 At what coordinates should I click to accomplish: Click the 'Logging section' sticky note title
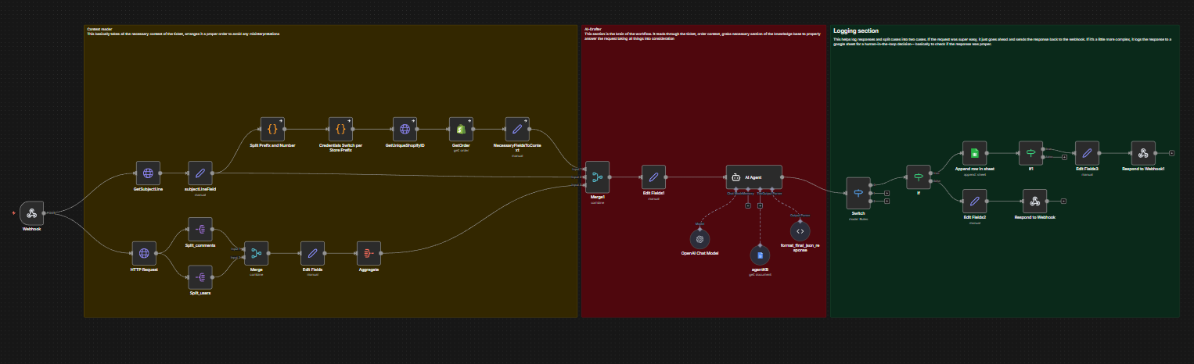click(x=856, y=30)
